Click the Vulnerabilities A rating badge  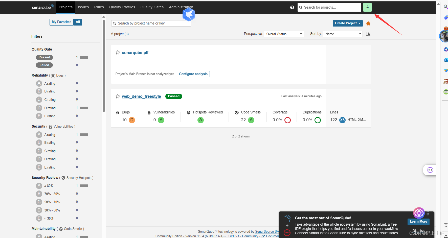click(x=161, y=120)
